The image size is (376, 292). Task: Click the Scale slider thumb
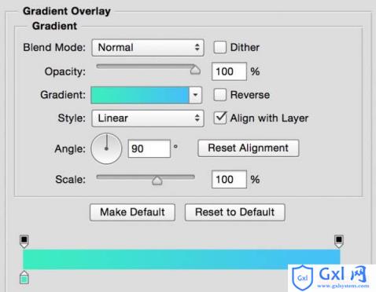click(157, 180)
